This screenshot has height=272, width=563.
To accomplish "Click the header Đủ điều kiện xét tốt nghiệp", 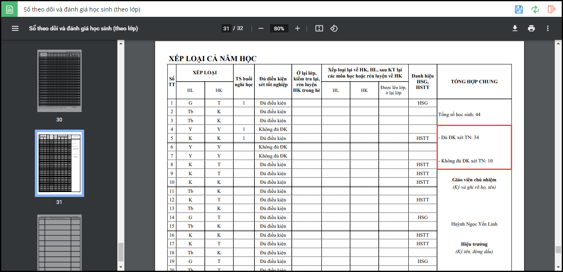I will click(273, 82).
